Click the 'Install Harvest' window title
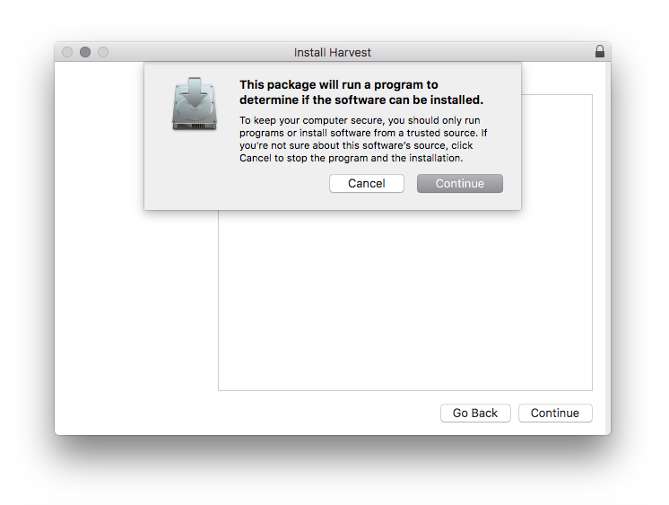The height and width of the screenshot is (505, 669). coord(333,53)
